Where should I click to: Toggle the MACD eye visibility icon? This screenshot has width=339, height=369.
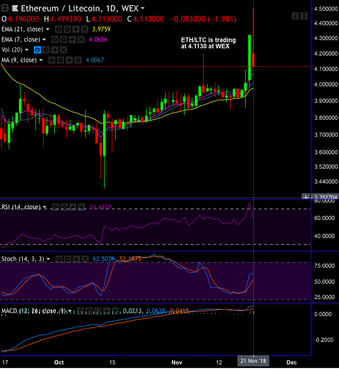click(81, 311)
